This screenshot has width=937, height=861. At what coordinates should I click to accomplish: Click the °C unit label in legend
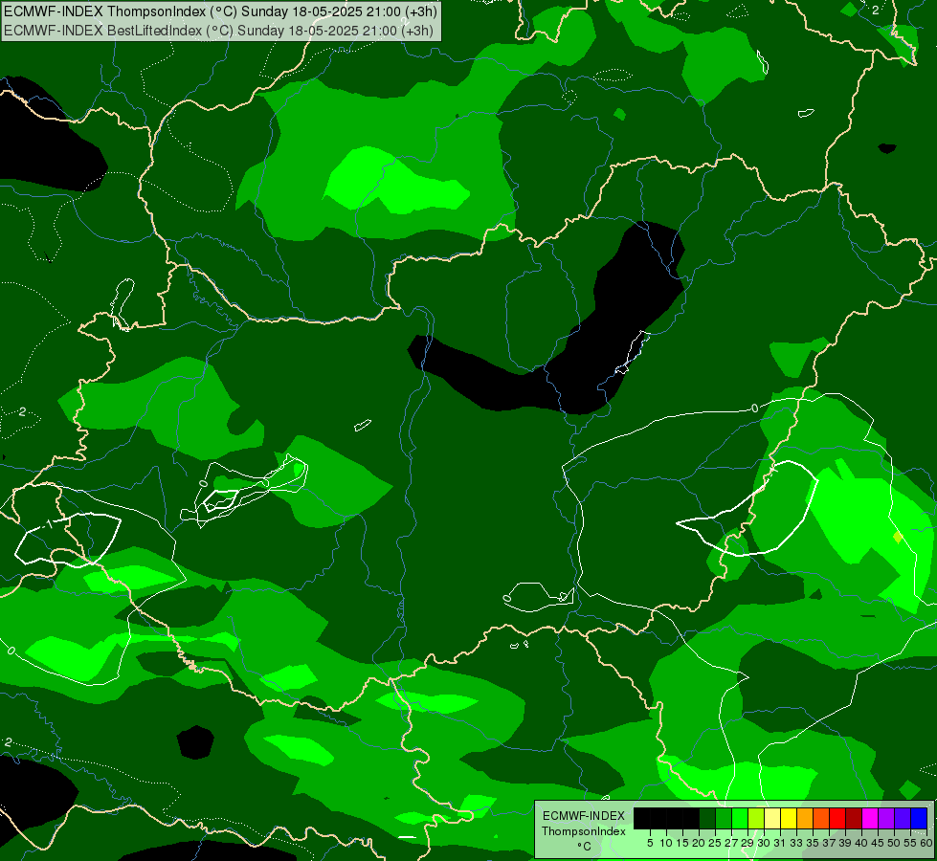click(585, 847)
